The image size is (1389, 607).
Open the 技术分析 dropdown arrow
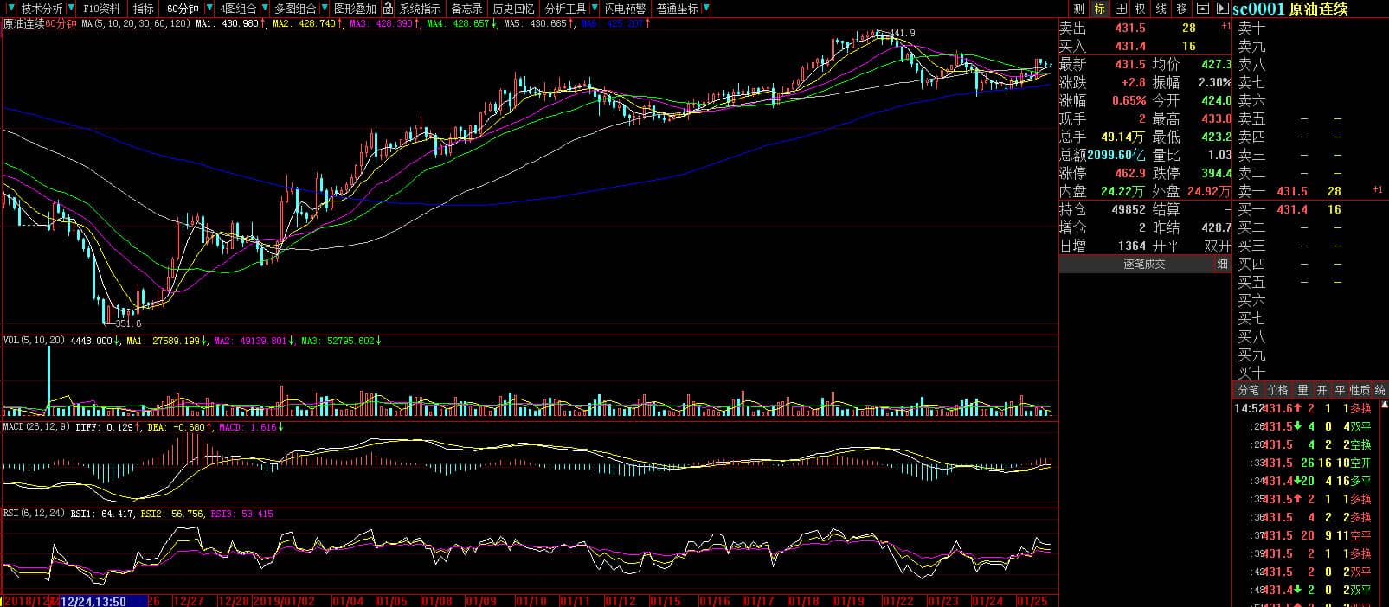click(70, 9)
